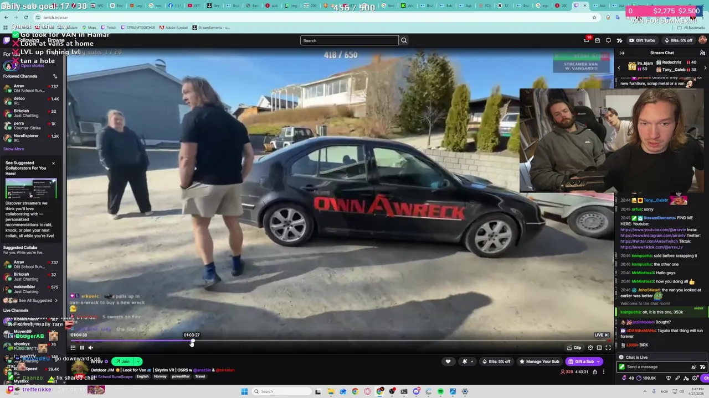Open the Following tab
Viewport: 709px width, 398px height.
[x=28, y=40]
